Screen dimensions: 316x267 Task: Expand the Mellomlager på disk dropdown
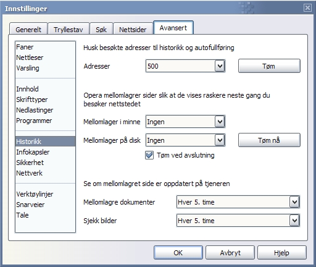(185, 140)
